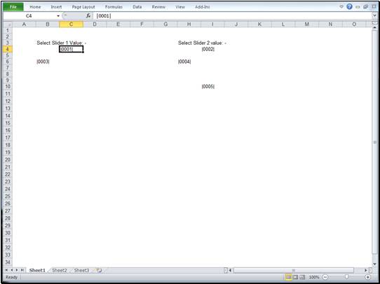
Task: Expand the formula bar
Action: [x=374, y=15]
